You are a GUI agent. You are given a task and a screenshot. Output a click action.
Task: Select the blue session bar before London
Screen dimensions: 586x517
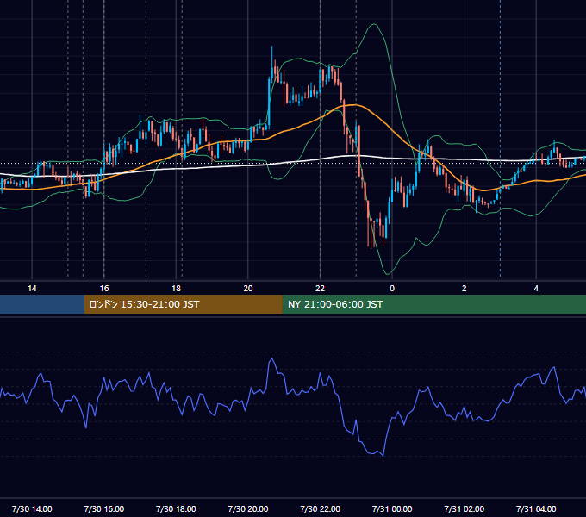(x=42, y=304)
